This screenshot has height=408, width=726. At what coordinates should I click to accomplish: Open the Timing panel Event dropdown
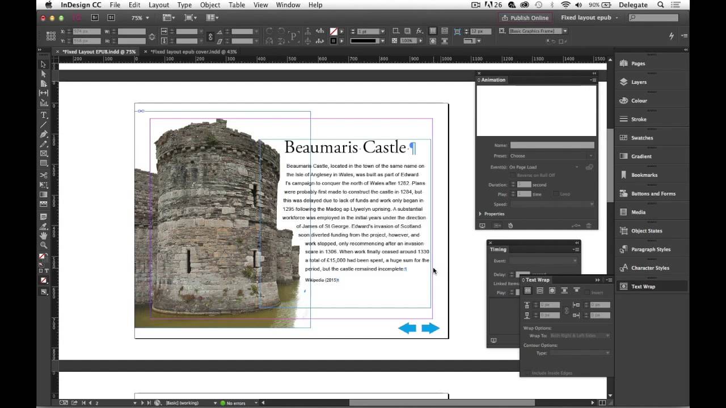point(543,261)
